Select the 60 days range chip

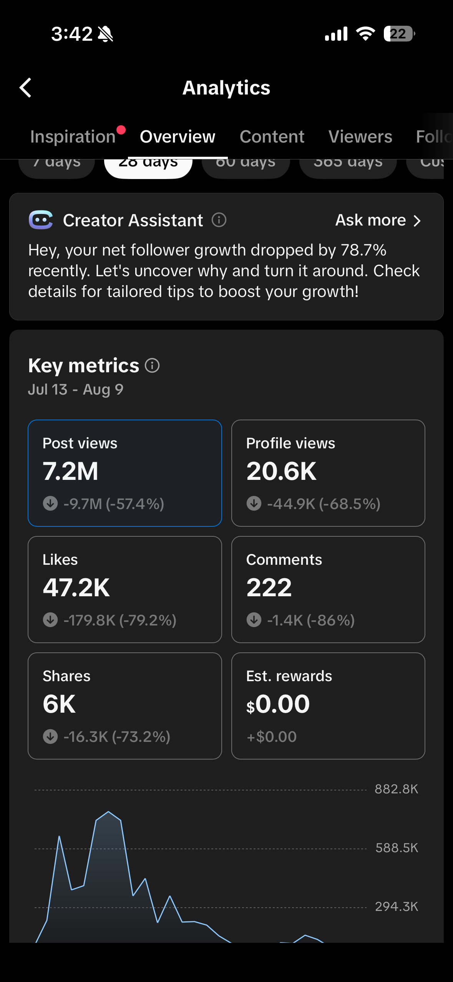tap(246, 168)
